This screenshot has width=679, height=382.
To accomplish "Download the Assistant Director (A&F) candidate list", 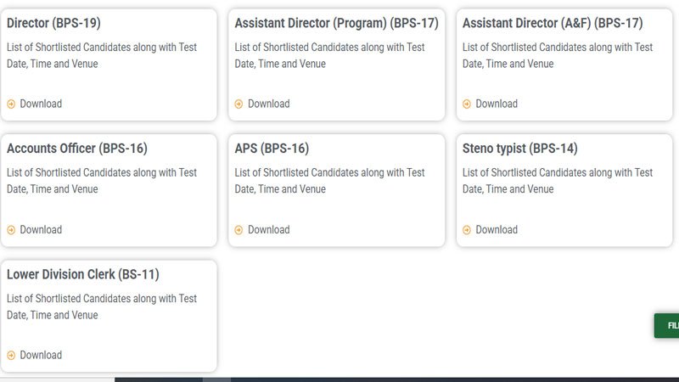I will (497, 104).
